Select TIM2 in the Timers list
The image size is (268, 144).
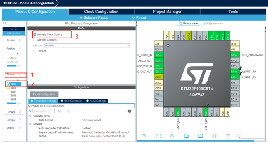13,92
